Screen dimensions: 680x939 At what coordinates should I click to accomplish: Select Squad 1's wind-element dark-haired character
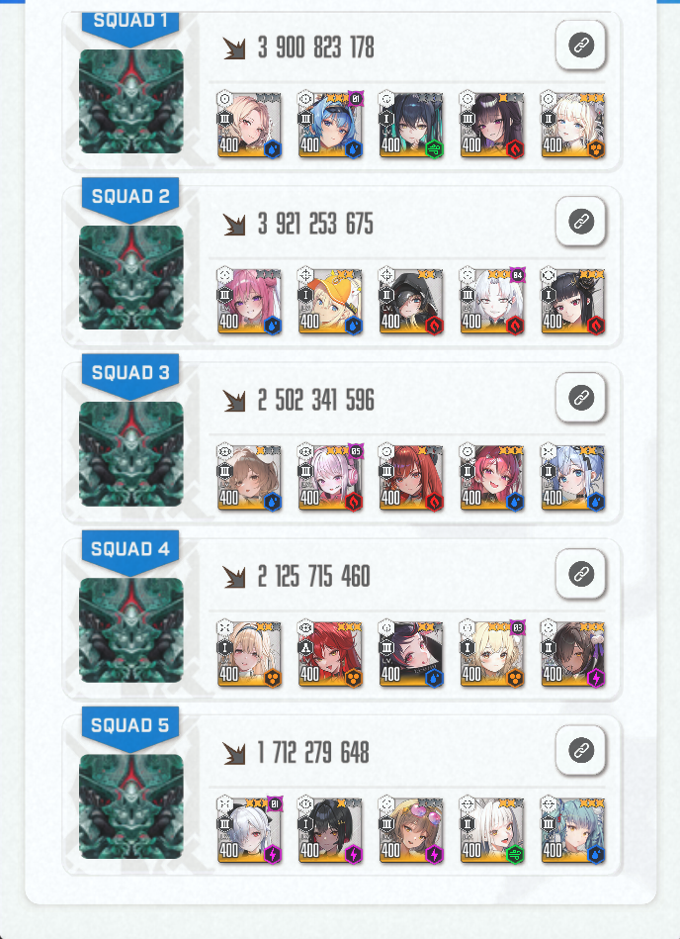point(411,125)
